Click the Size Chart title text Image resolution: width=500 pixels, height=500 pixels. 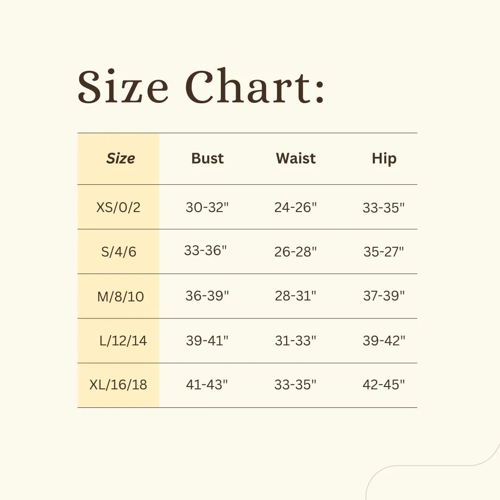click(x=201, y=86)
